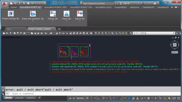Image resolution: width=182 pixels, height=102 pixels.
Task: Click the Check (IL) warning icon
Action: pyautogui.click(x=66, y=14)
